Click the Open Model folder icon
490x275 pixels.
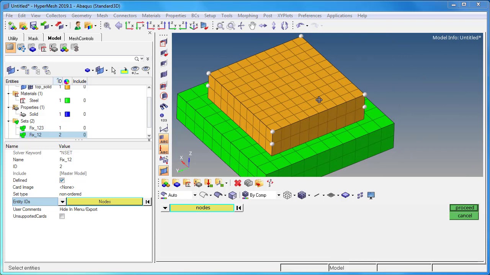23,26
